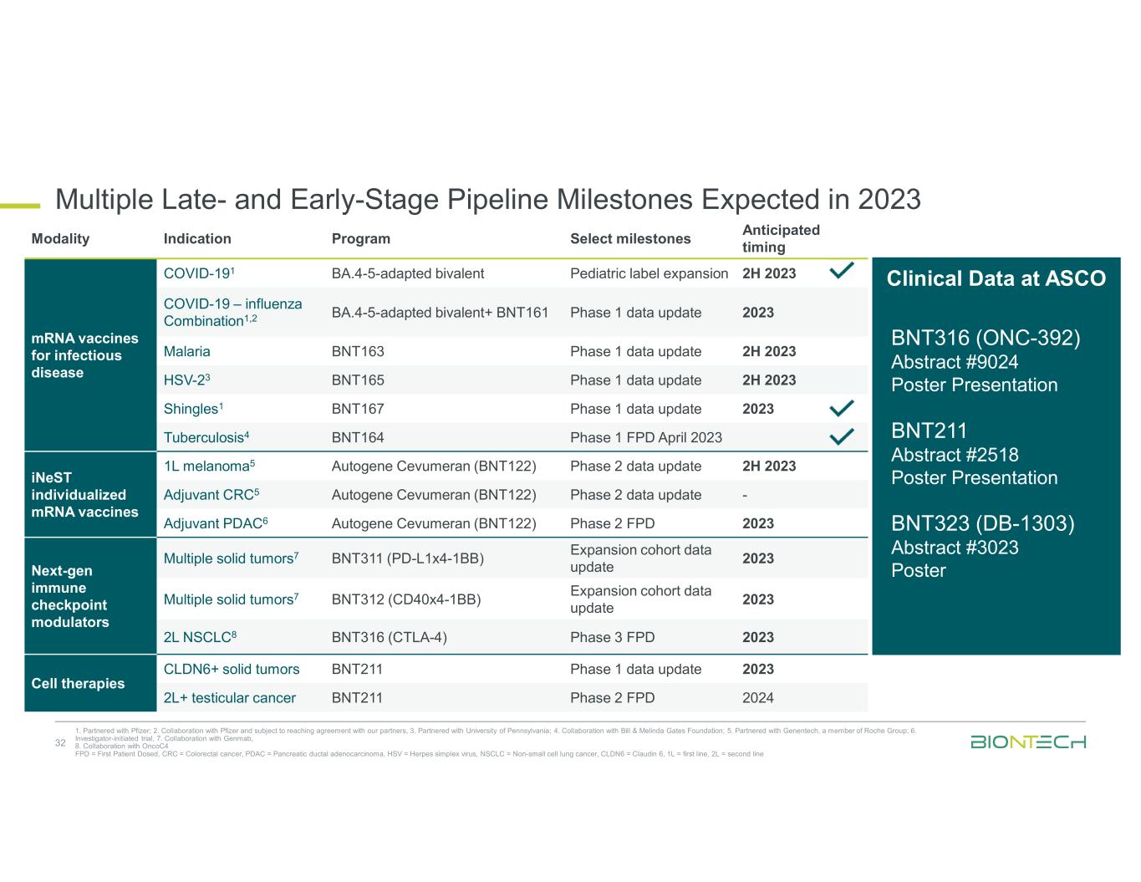
Task: Select the Next-gen immune checkpoint modulators cell
Action: (91, 596)
